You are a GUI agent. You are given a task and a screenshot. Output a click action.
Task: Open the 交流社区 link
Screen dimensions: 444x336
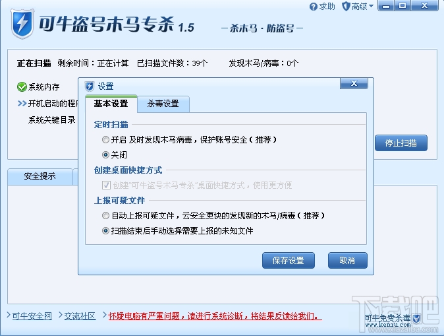[x=80, y=316]
